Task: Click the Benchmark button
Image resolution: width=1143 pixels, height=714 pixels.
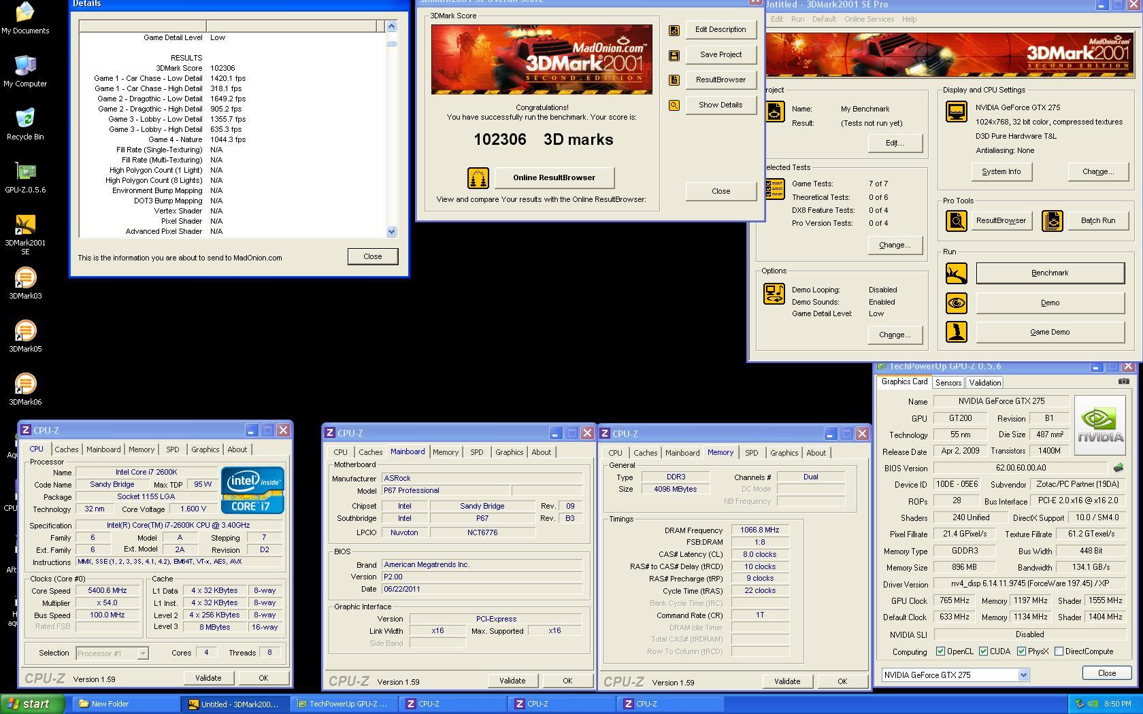Action: tap(1050, 273)
